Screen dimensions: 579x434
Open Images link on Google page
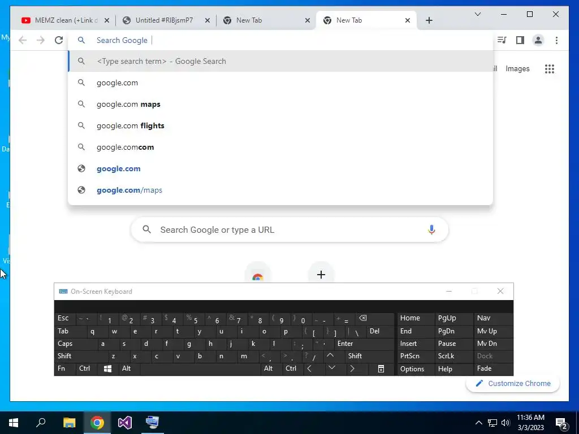[x=517, y=68]
